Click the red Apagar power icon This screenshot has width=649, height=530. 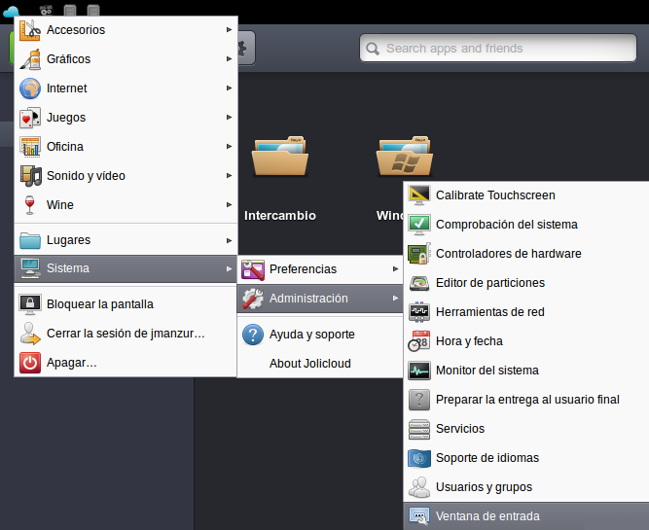[x=30, y=363]
